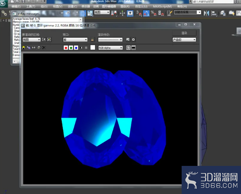Open the 工具(T) menu
This screenshot has height=194, width=241.
(x=31, y=6)
